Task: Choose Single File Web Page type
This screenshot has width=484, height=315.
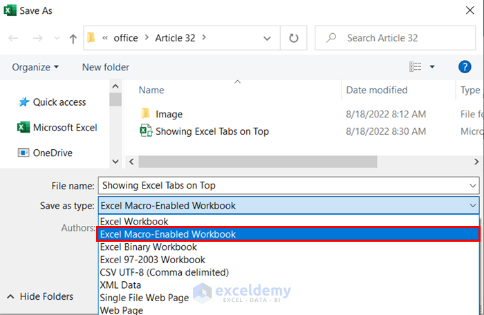Action: (288, 298)
